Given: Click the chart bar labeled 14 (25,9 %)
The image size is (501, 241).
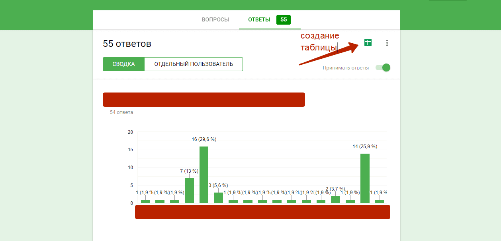Looking at the screenshot, I should [x=365, y=178].
